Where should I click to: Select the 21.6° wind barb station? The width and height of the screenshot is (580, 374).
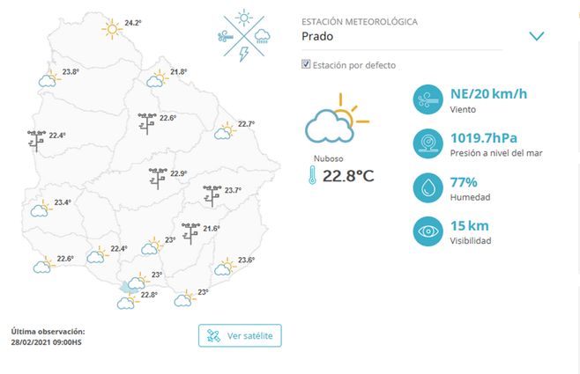tap(190, 232)
